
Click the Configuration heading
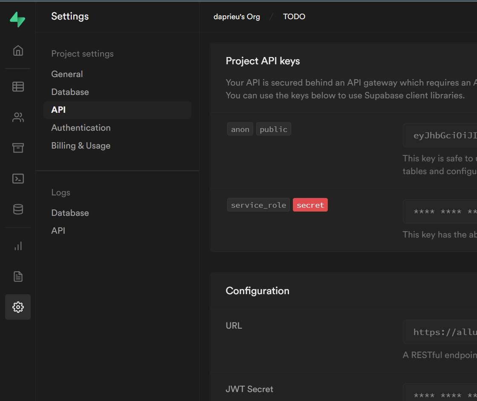coord(257,291)
